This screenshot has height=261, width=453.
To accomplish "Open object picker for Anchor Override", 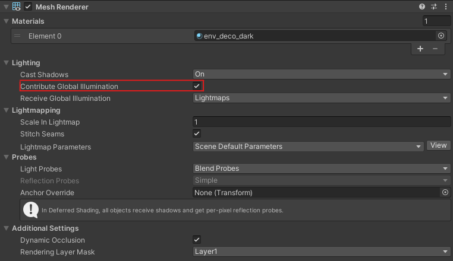I will (x=445, y=192).
